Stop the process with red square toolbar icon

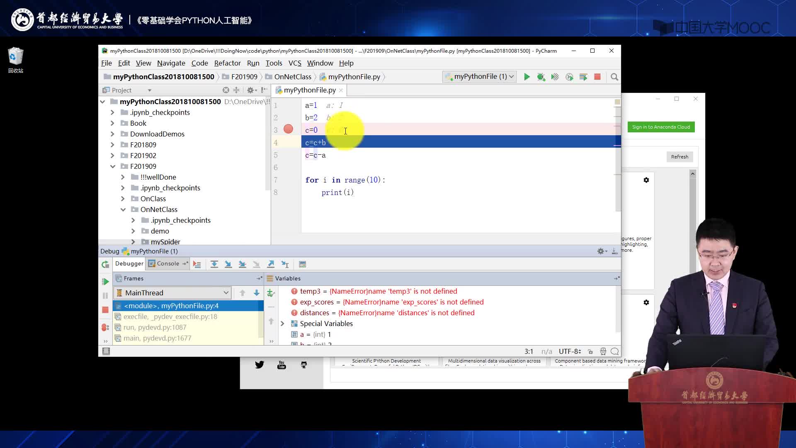[x=597, y=77]
